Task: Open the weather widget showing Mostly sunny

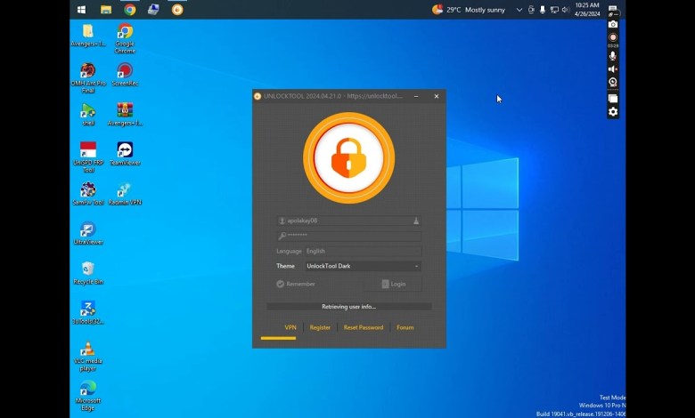Action: [x=469, y=10]
